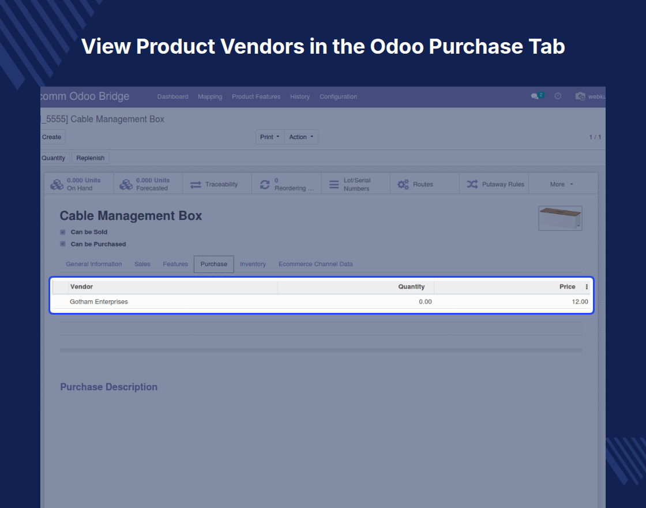This screenshot has height=508, width=646.
Task: Click the company camera icon
Action: tap(580, 96)
